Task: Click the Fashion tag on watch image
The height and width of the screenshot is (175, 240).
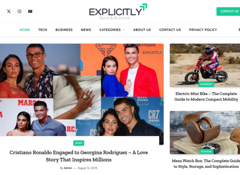Action: tap(206, 151)
